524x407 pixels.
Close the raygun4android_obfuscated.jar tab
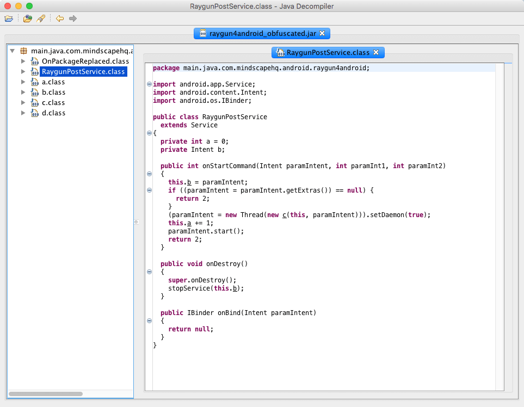(x=323, y=33)
